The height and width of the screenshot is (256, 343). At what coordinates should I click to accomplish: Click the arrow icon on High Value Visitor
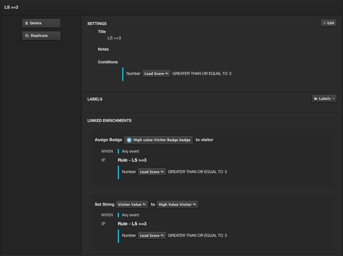194,204
